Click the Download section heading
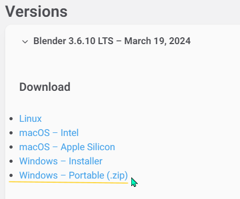 [x=45, y=87]
